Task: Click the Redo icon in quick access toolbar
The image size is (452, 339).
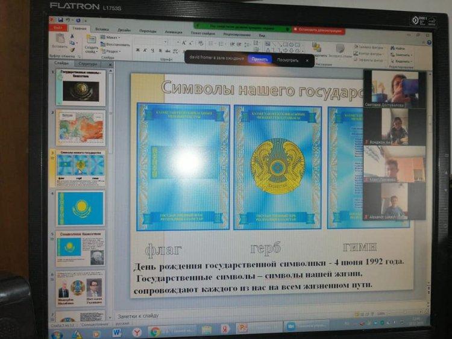Action: coord(78,20)
